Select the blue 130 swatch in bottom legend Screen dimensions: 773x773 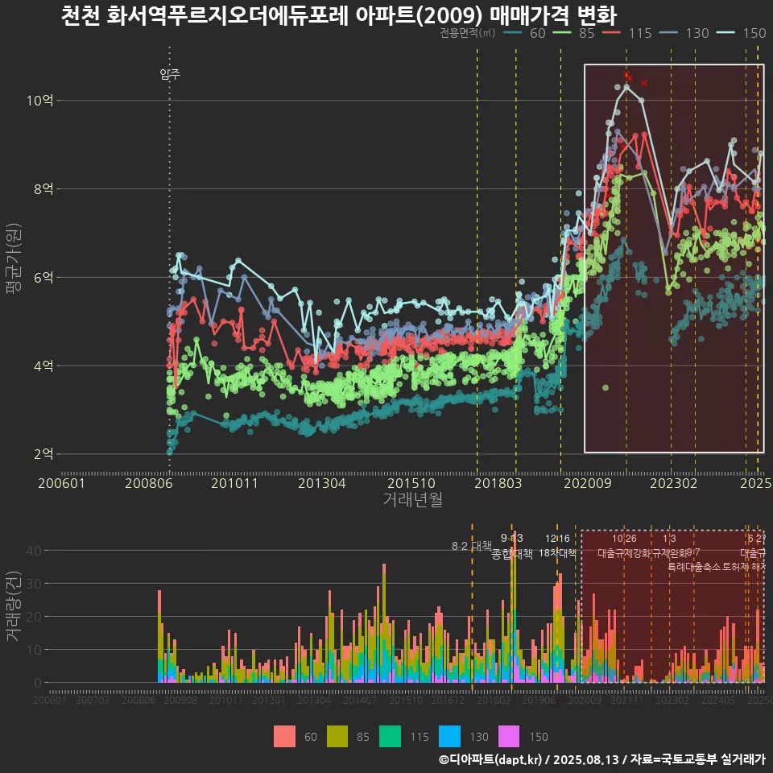[449, 737]
